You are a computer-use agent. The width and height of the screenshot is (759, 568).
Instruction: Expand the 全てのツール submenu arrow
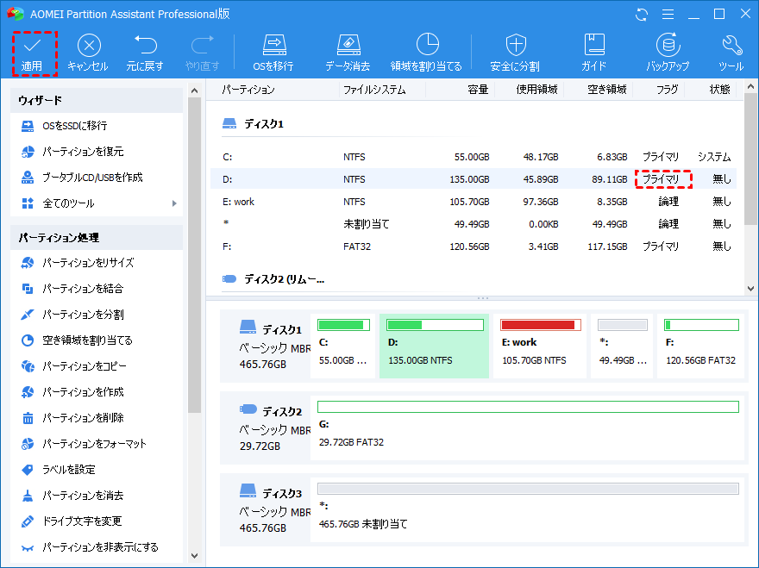[x=174, y=203]
